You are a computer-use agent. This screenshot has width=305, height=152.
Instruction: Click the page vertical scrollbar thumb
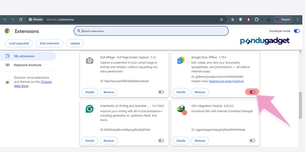pos(300,105)
